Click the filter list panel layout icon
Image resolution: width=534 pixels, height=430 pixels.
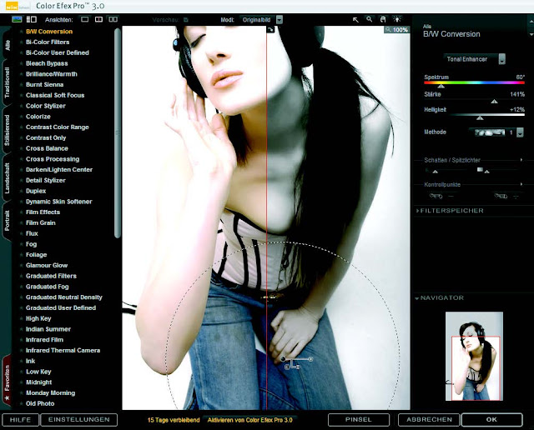tap(32, 19)
